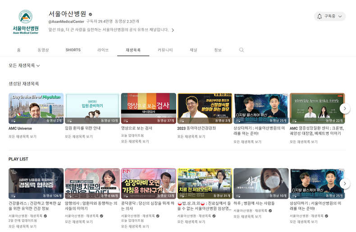Click 동영상 37개 badge on 검사 thumbnail
This screenshot has width=356, height=232.
point(165,120)
